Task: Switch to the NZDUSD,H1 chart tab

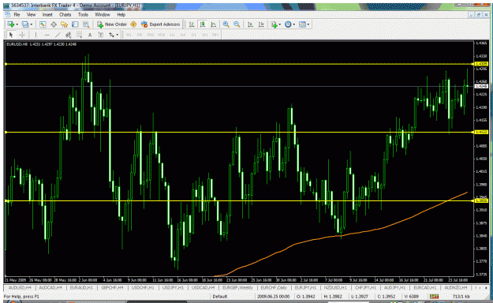Action: 335,287
